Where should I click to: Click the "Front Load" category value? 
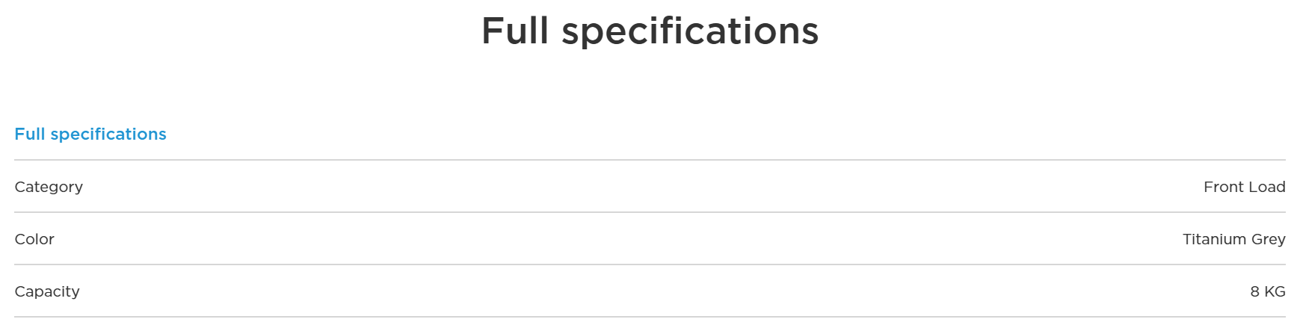pyautogui.click(x=1244, y=187)
